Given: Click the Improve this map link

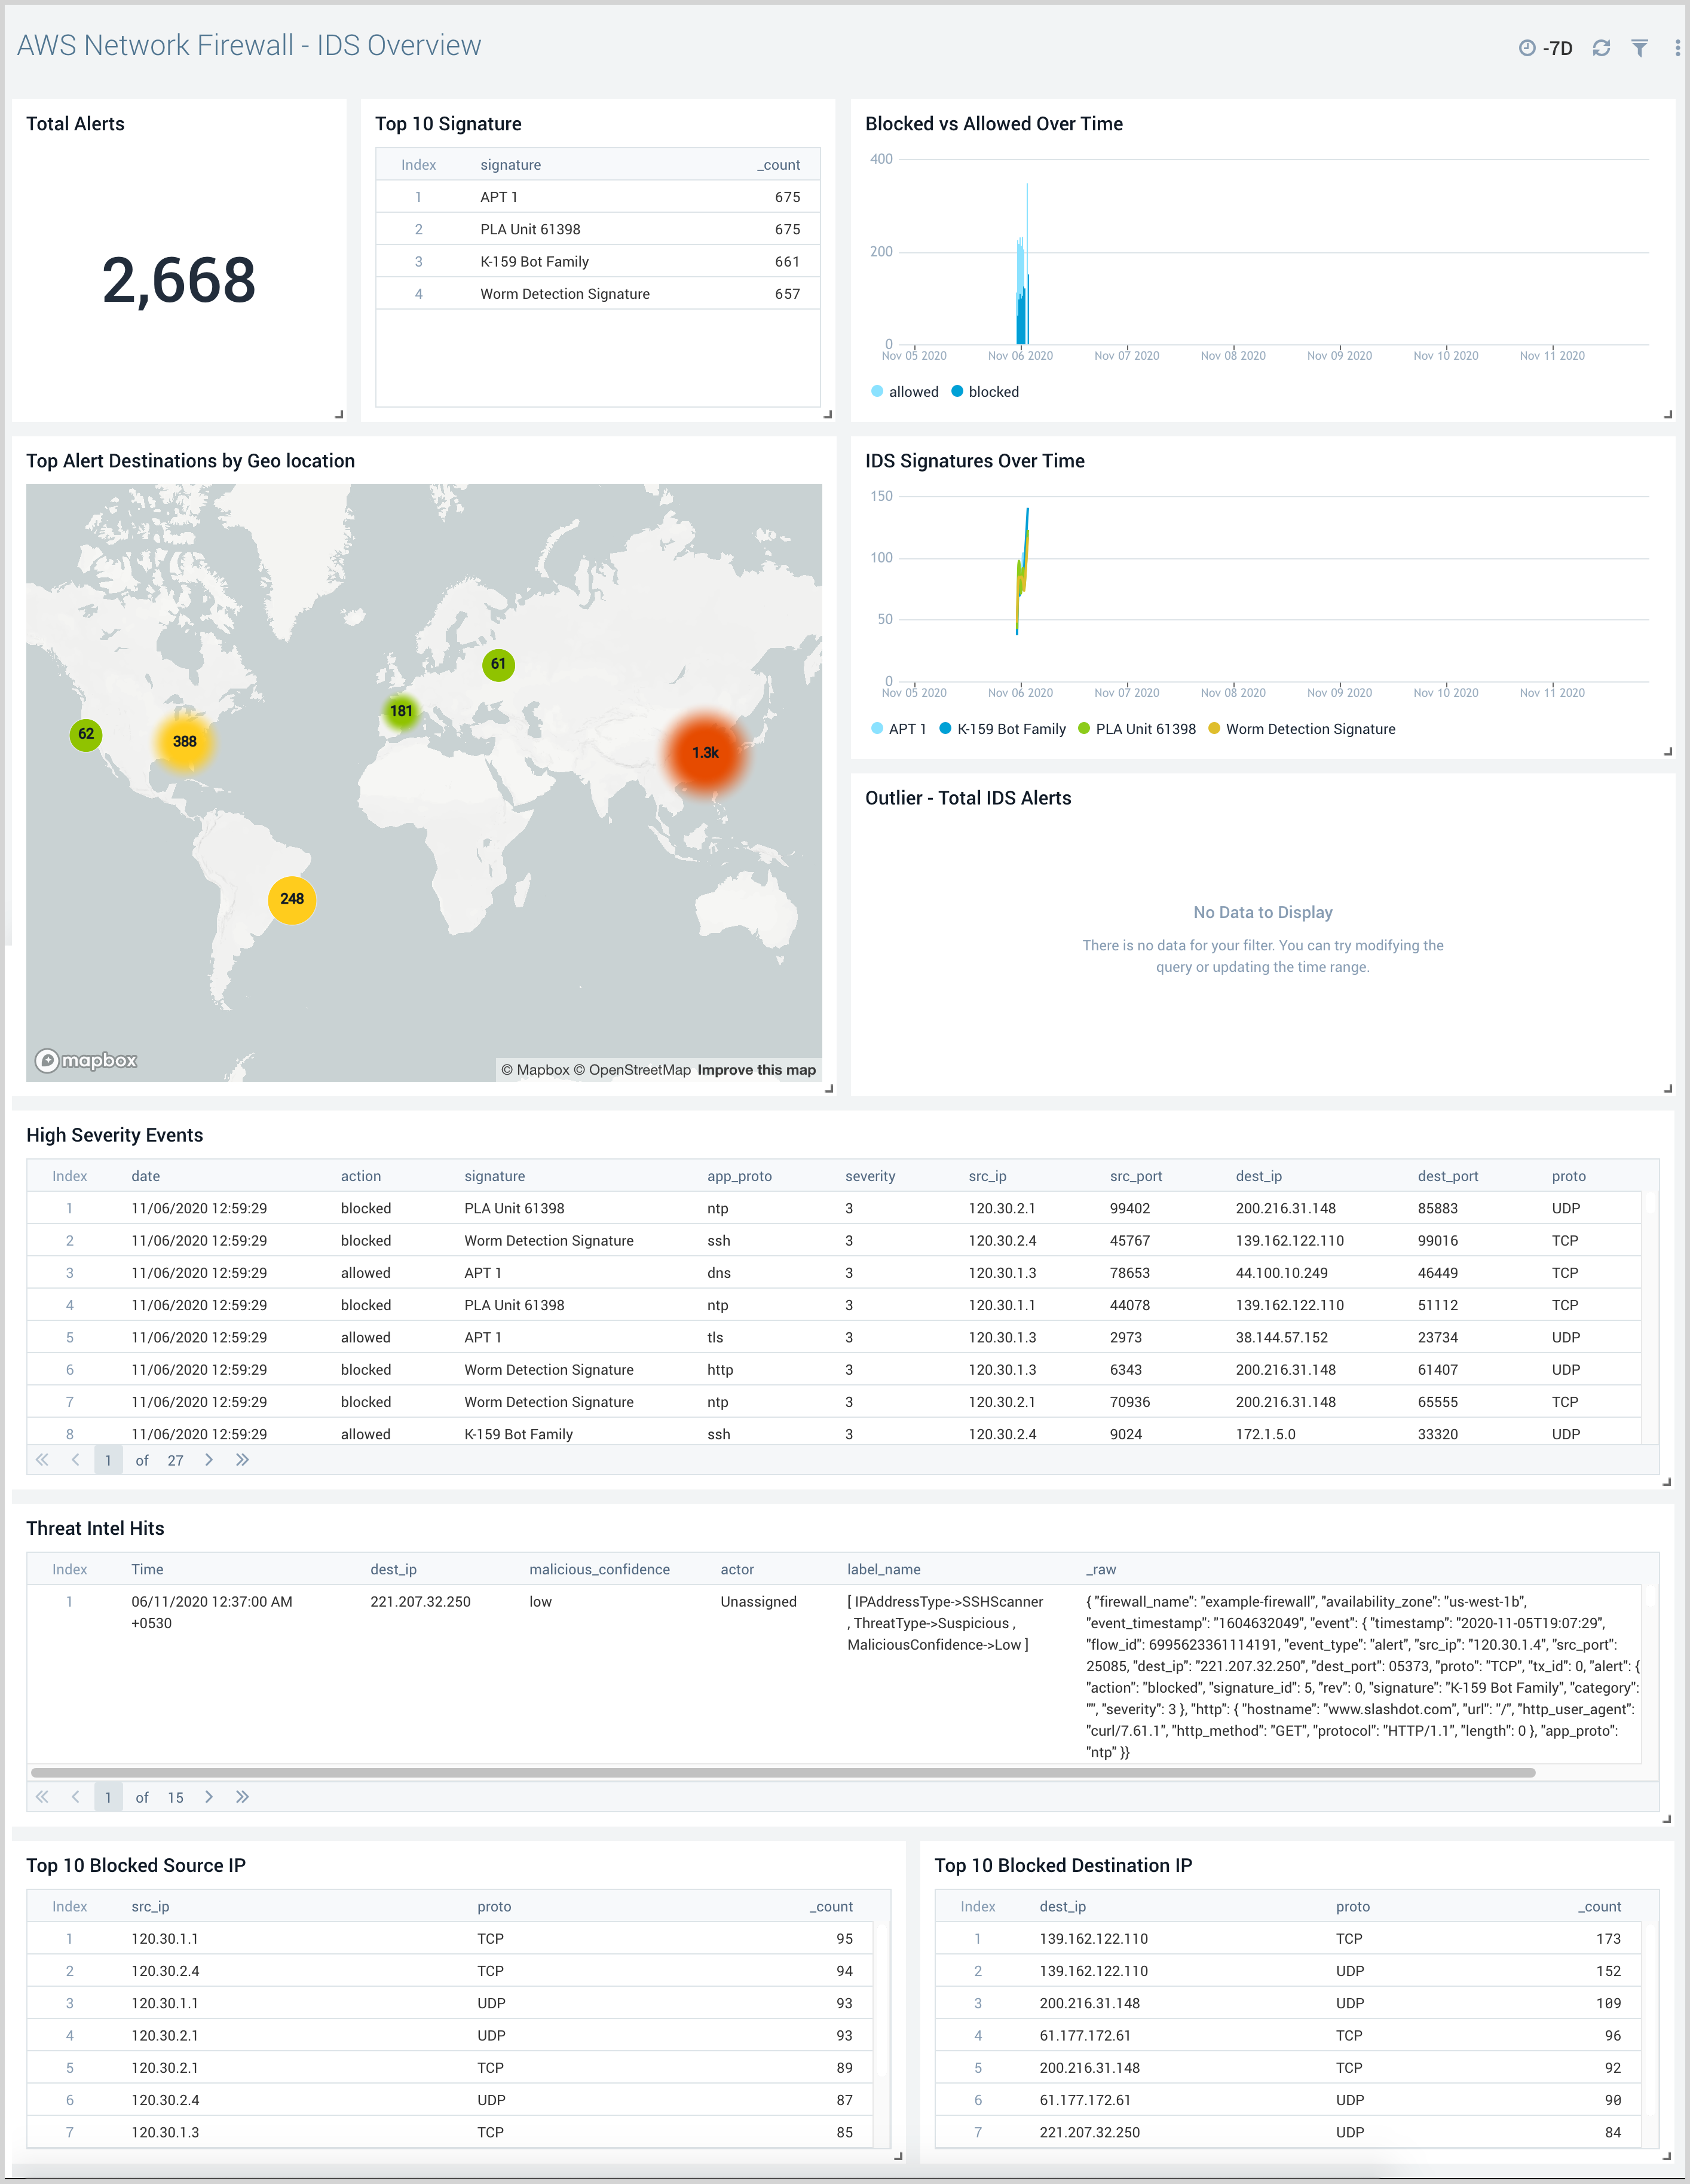Looking at the screenshot, I should coord(757,1069).
